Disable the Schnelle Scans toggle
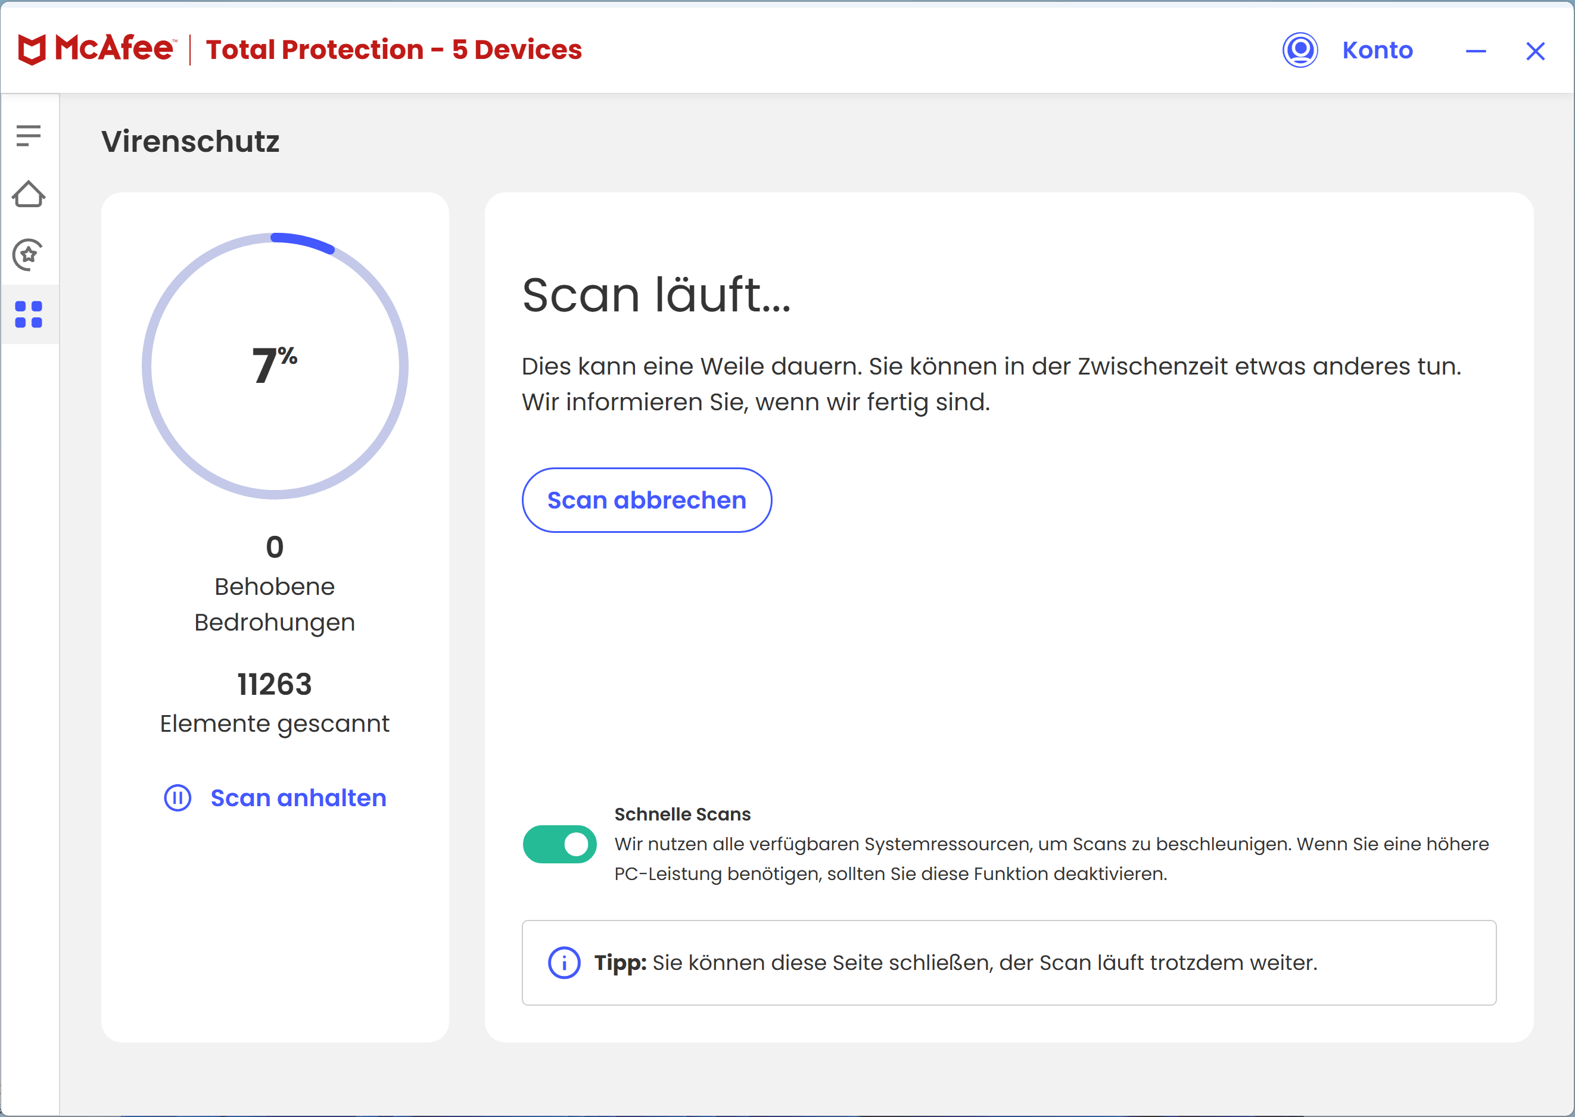Screen dimensions: 1575x1117 [559, 844]
